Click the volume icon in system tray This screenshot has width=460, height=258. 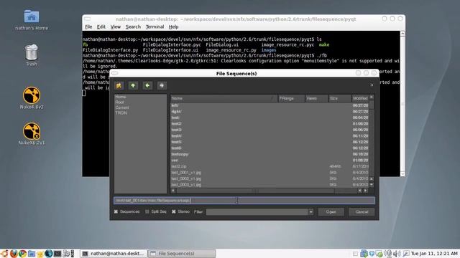(x=397, y=253)
